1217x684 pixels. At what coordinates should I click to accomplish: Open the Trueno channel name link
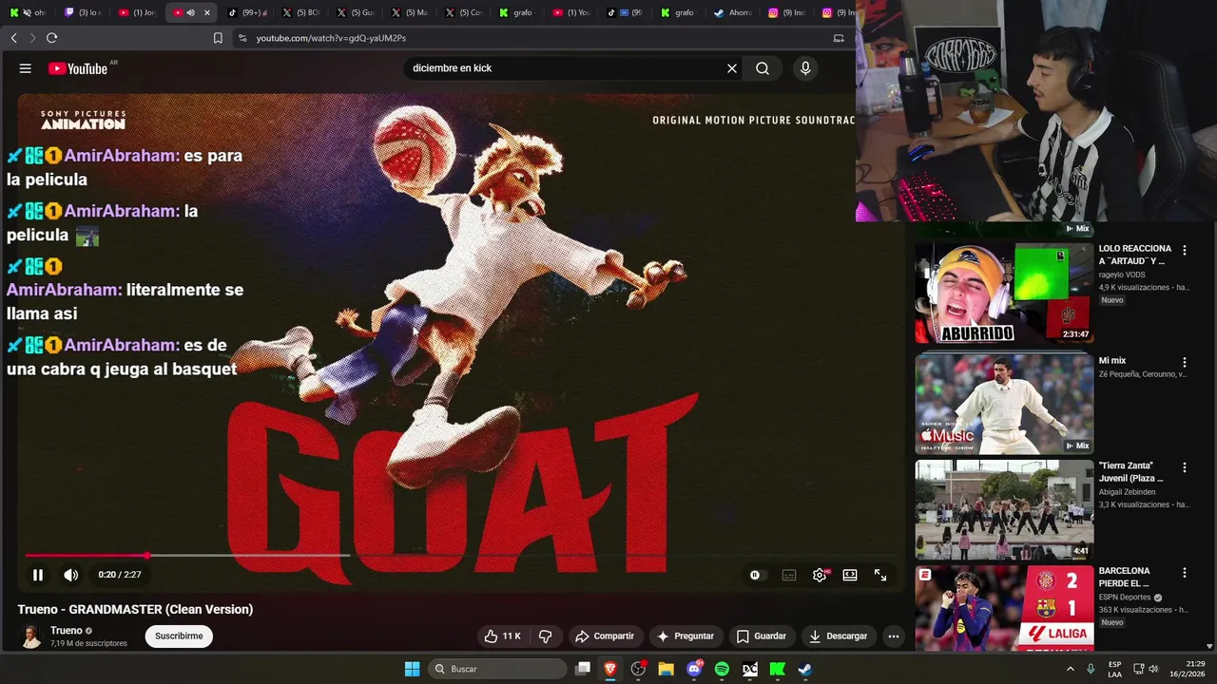67,631
